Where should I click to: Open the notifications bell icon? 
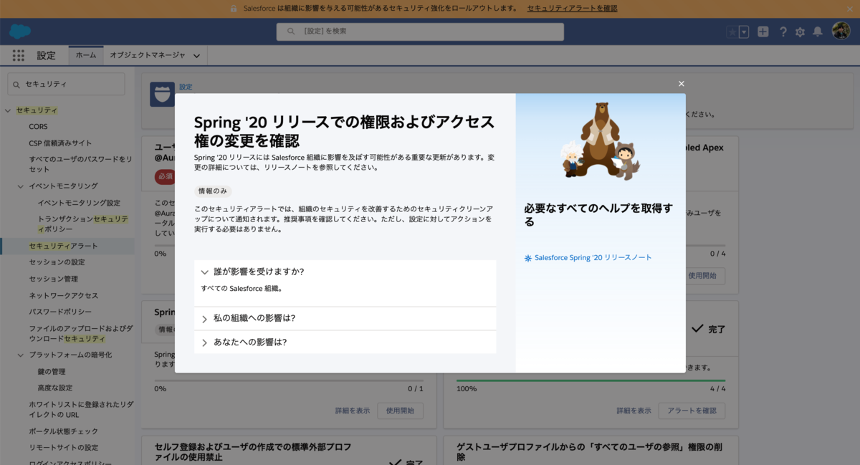pyautogui.click(x=817, y=32)
